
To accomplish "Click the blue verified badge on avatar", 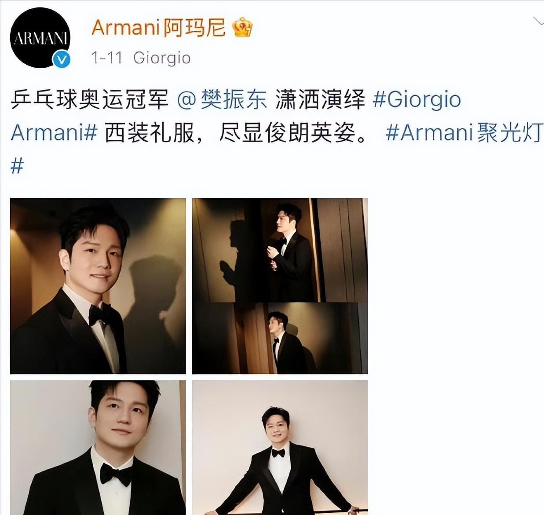I will click(x=62, y=59).
